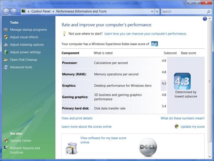Click the Control Panel icon in address bar
The image size is (214, 161).
[x=24, y=11]
